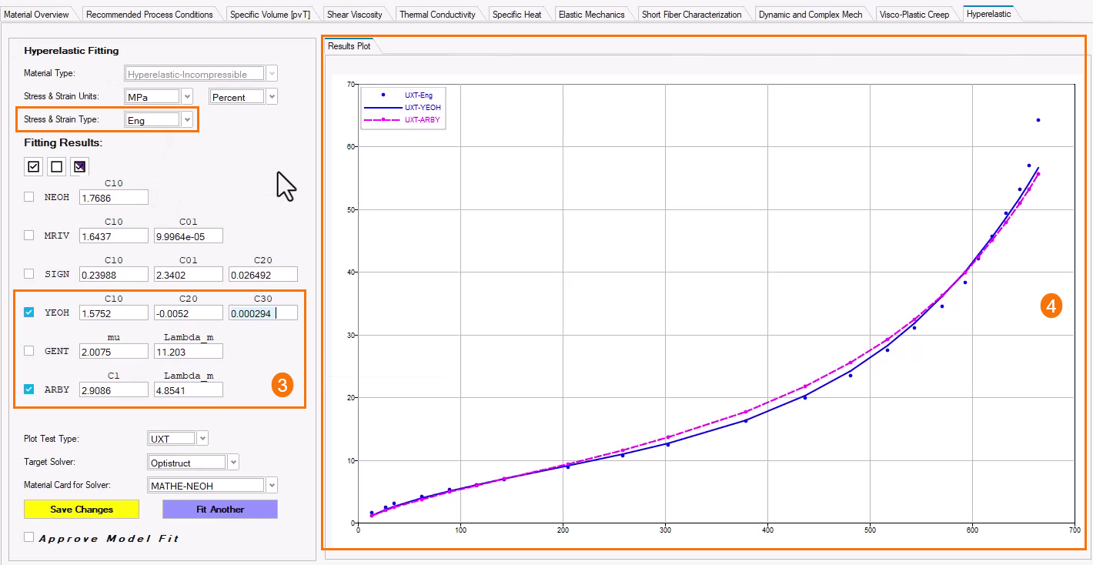The image size is (1093, 565).
Task: Check the Approve Model Fit box
Action: point(29,537)
